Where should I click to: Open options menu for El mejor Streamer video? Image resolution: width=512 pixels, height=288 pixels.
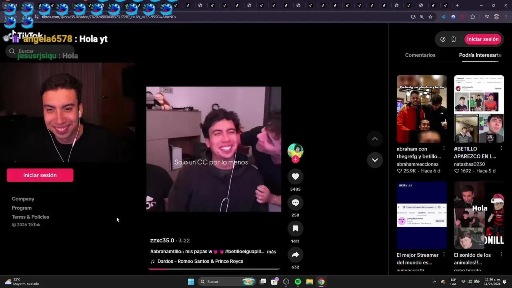pyautogui.click(x=444, y=255)
